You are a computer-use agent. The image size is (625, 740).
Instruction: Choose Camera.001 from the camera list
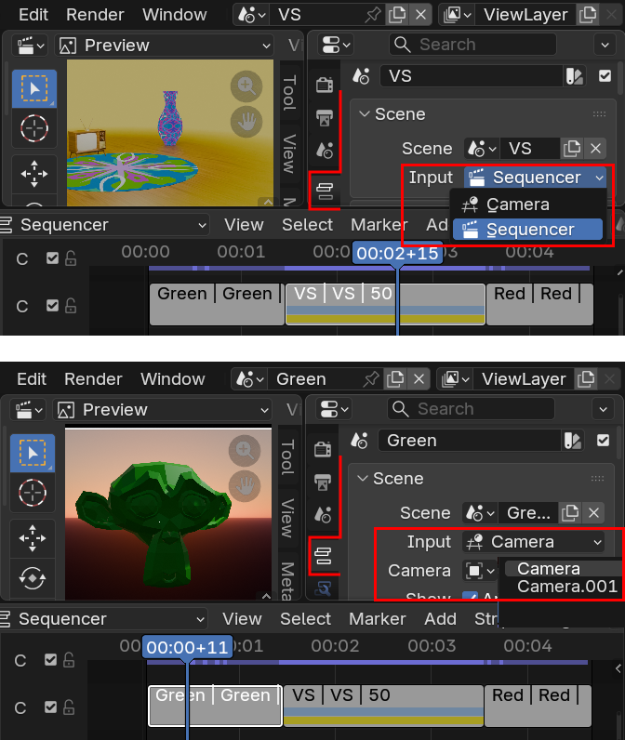[566, 587]
